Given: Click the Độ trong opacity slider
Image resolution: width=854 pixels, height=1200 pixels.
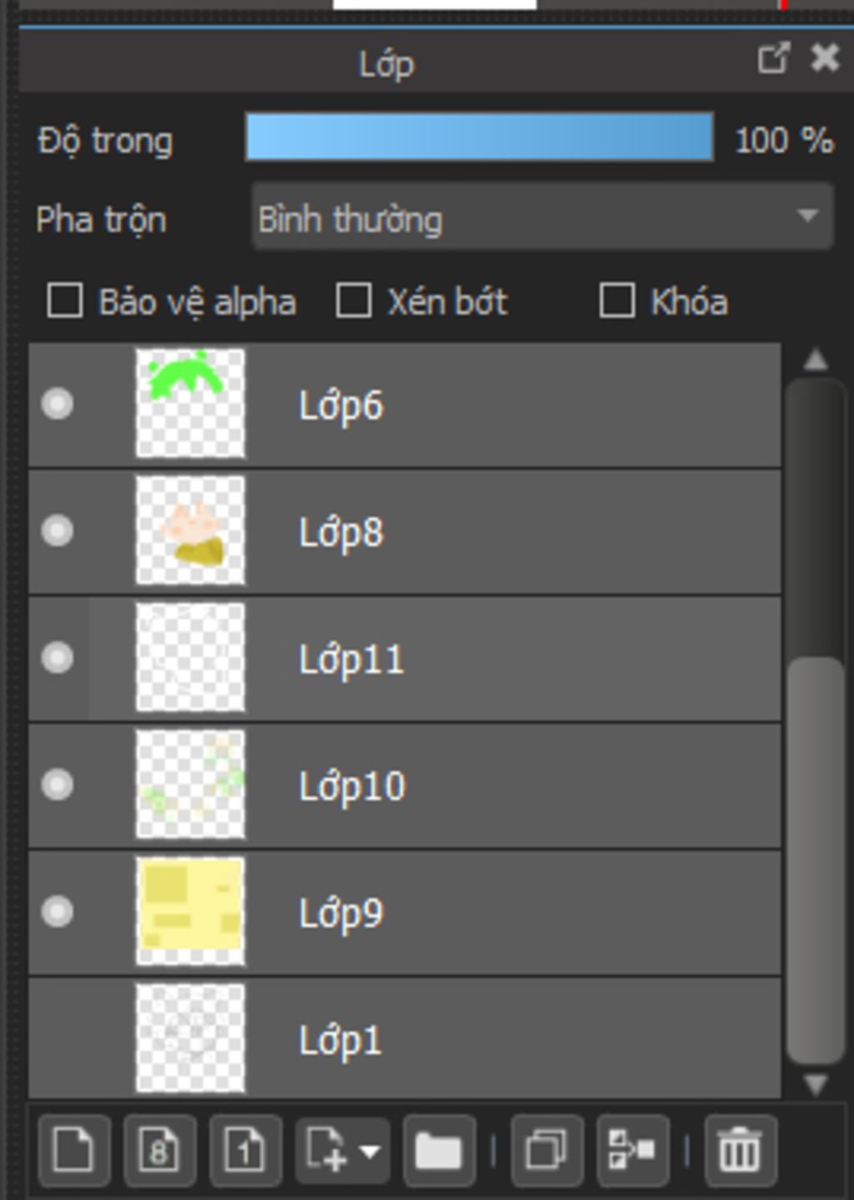Looking at the screenshot, I should point(480,137).
